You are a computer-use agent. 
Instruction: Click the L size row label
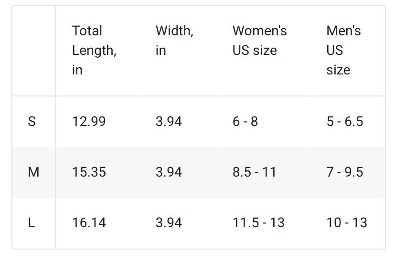(x=31, y=223)
